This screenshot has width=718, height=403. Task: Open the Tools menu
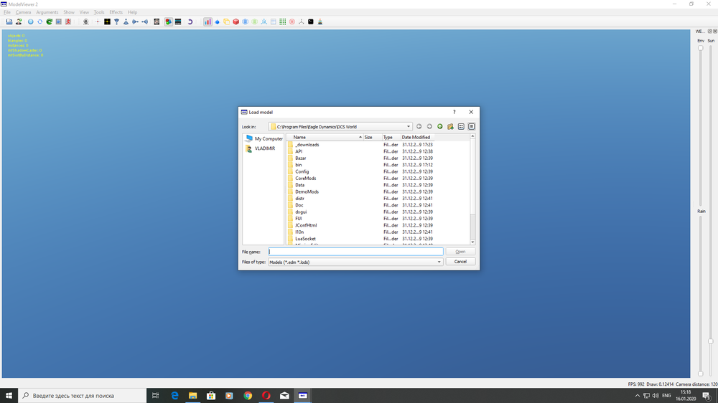click(x=99, y=12)
